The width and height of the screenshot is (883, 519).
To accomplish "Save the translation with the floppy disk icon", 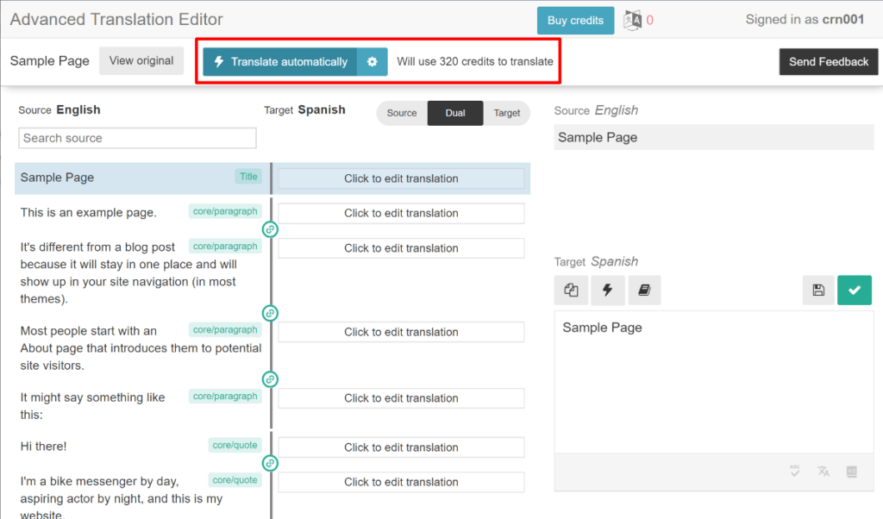I will [817, 290].
